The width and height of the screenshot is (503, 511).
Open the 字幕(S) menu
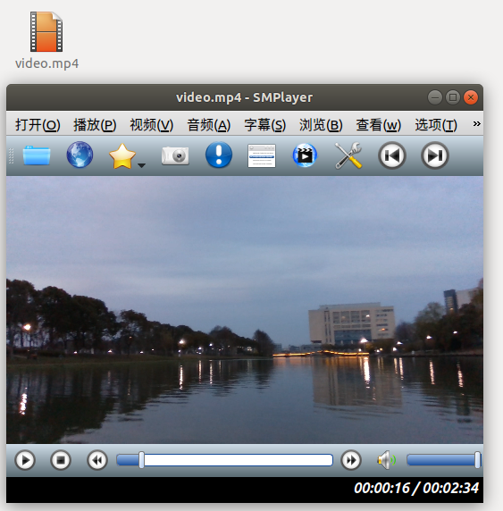265,125
